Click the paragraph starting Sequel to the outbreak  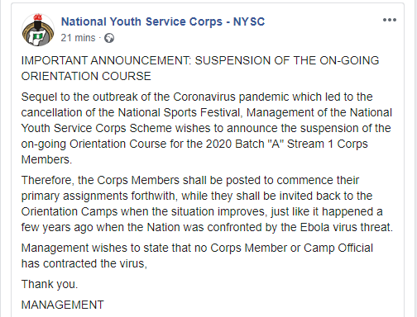(207, 128)
